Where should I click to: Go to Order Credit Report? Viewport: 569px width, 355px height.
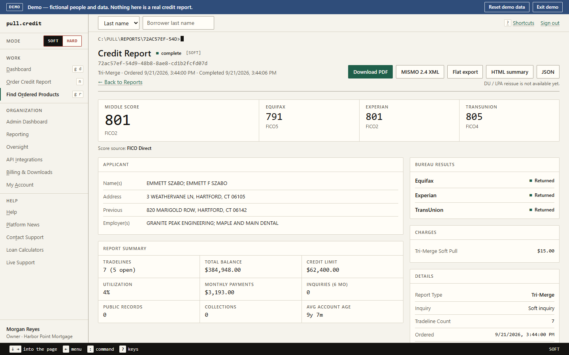[29, 82]
